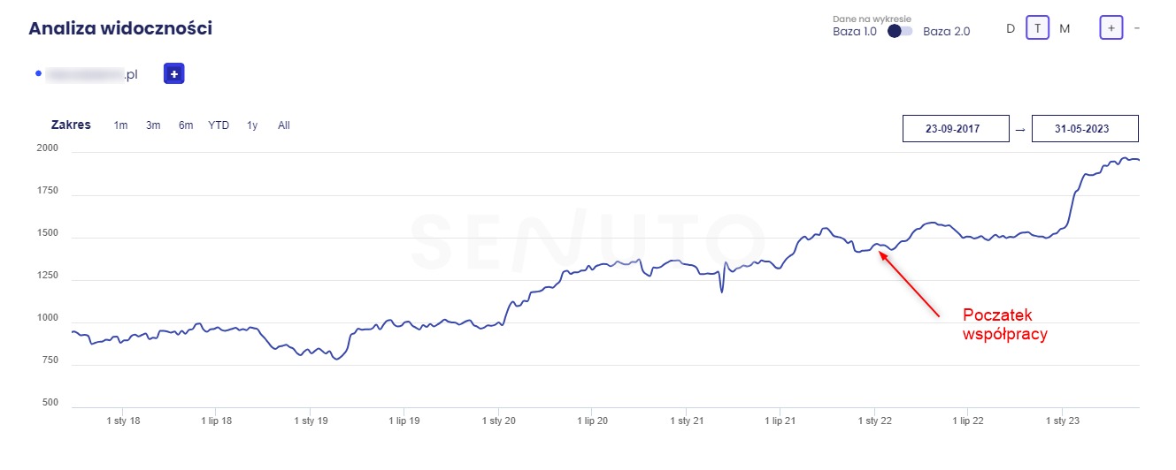Select weekly granularity T
1176x470 pixels.
click(x=1037, y=28)
